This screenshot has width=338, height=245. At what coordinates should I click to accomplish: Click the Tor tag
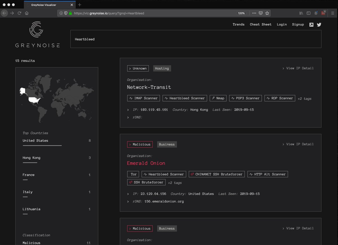133,174
